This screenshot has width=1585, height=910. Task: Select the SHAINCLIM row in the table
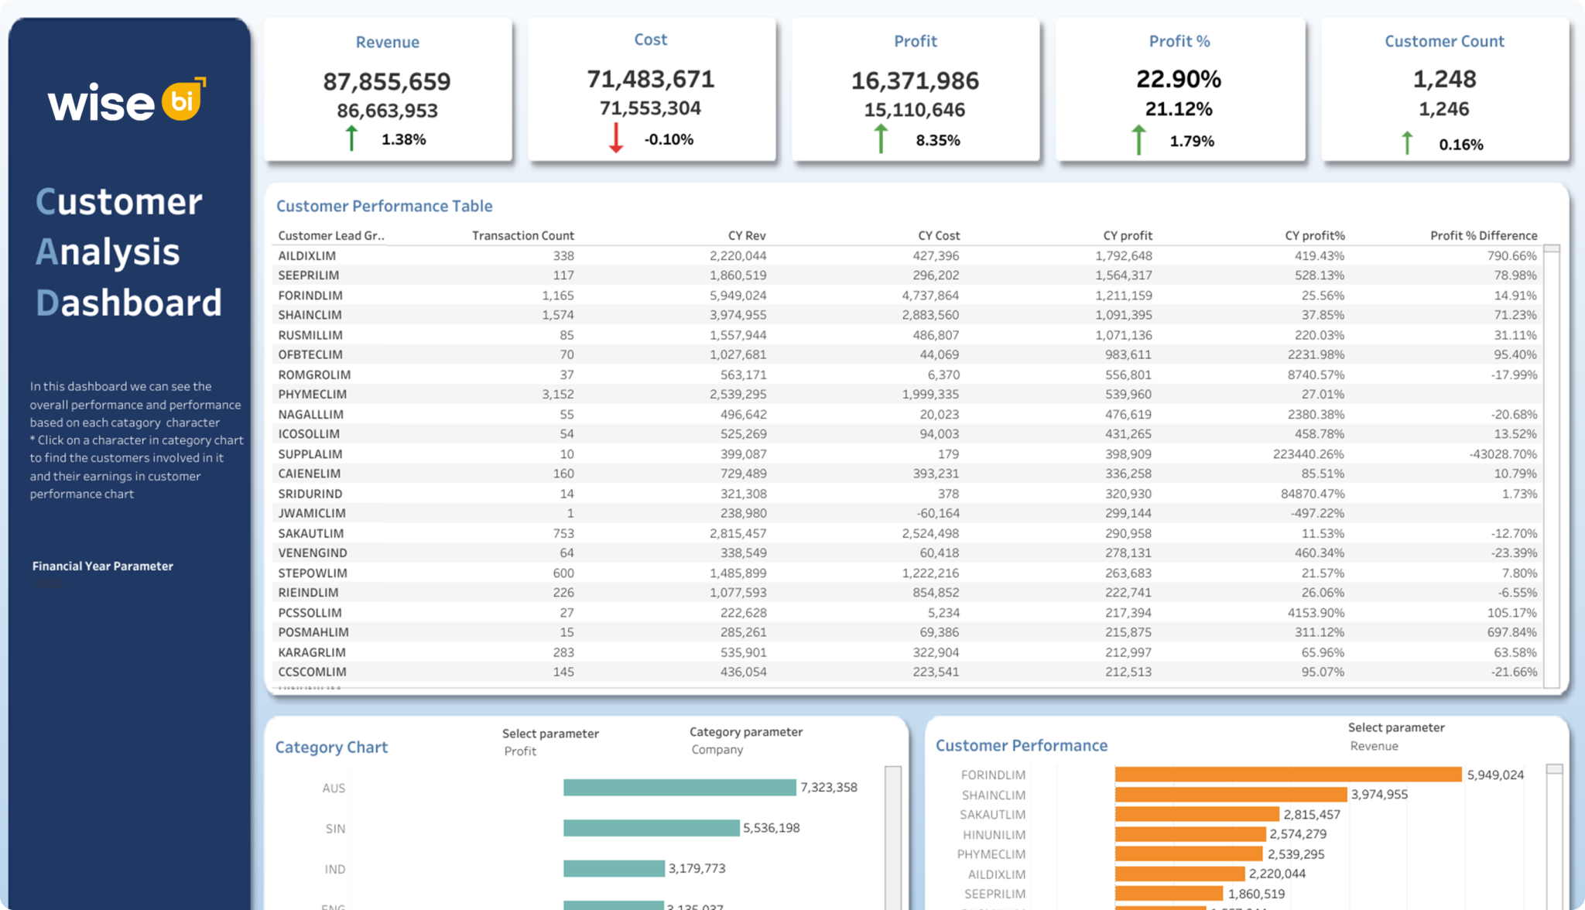click(x=542, y=314)
